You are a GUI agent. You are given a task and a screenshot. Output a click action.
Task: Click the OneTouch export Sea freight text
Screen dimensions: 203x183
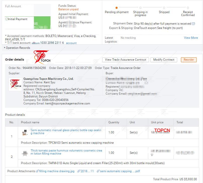158,28
